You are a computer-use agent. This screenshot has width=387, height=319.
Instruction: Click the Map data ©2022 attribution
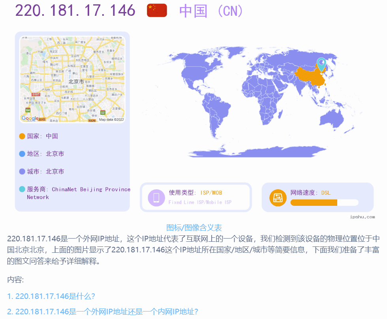click(x=111, y=119)
